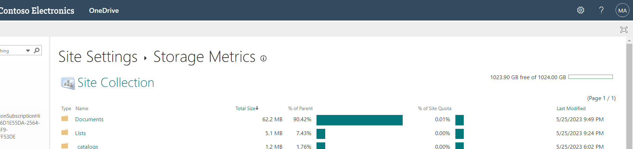The image size is (633, 149).
Task: Click the Documents folder icon
Action: 65,118
